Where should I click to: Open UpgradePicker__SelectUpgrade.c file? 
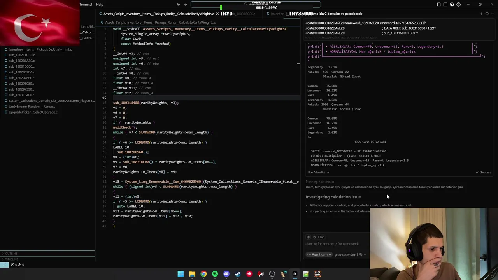33,112
